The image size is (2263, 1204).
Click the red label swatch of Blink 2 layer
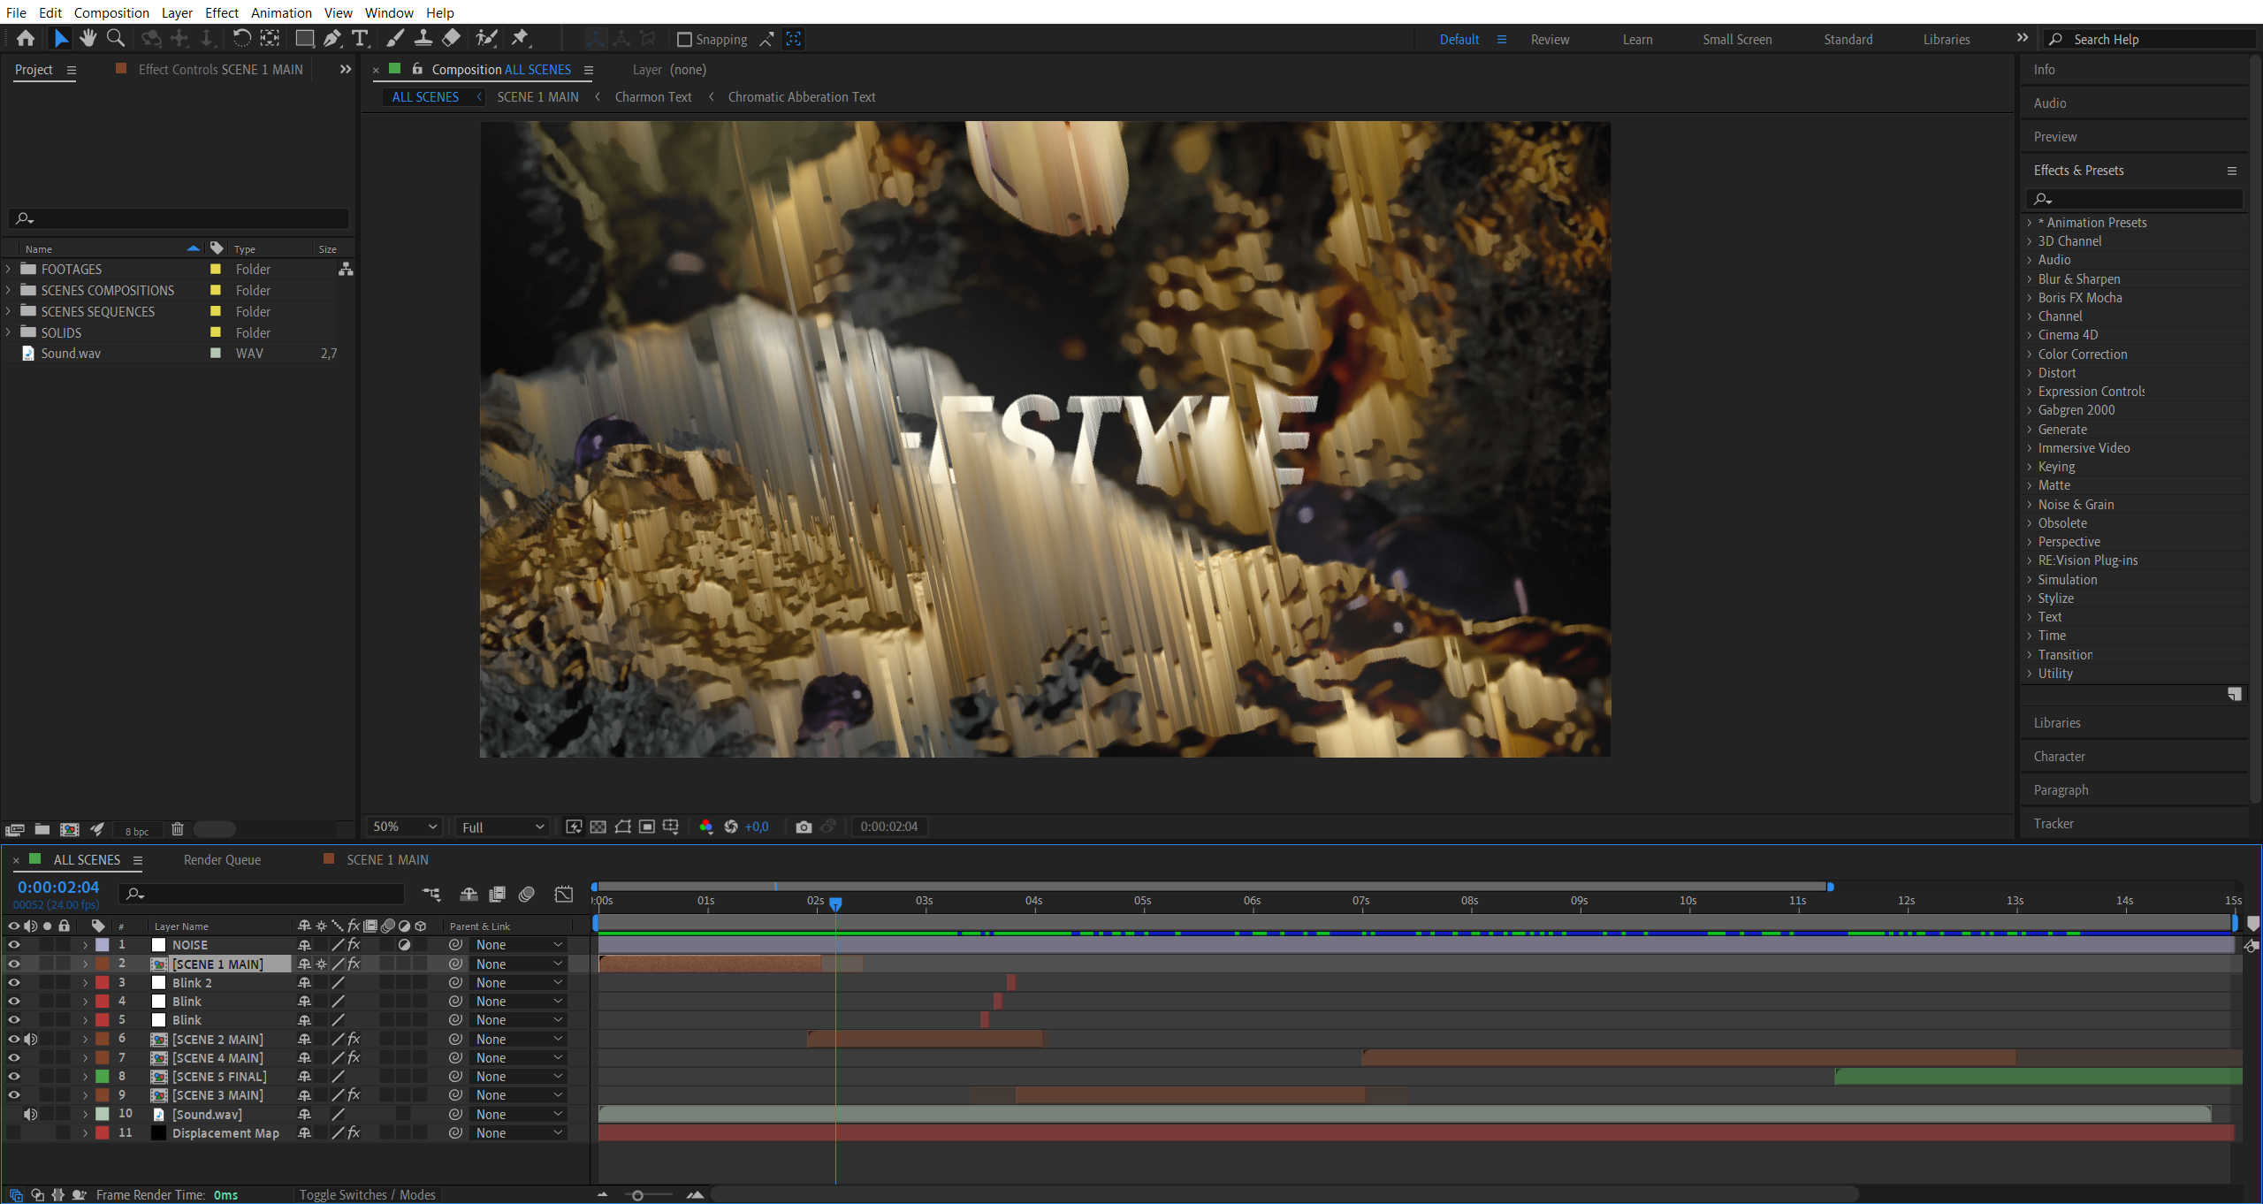[x=103, y=982]
